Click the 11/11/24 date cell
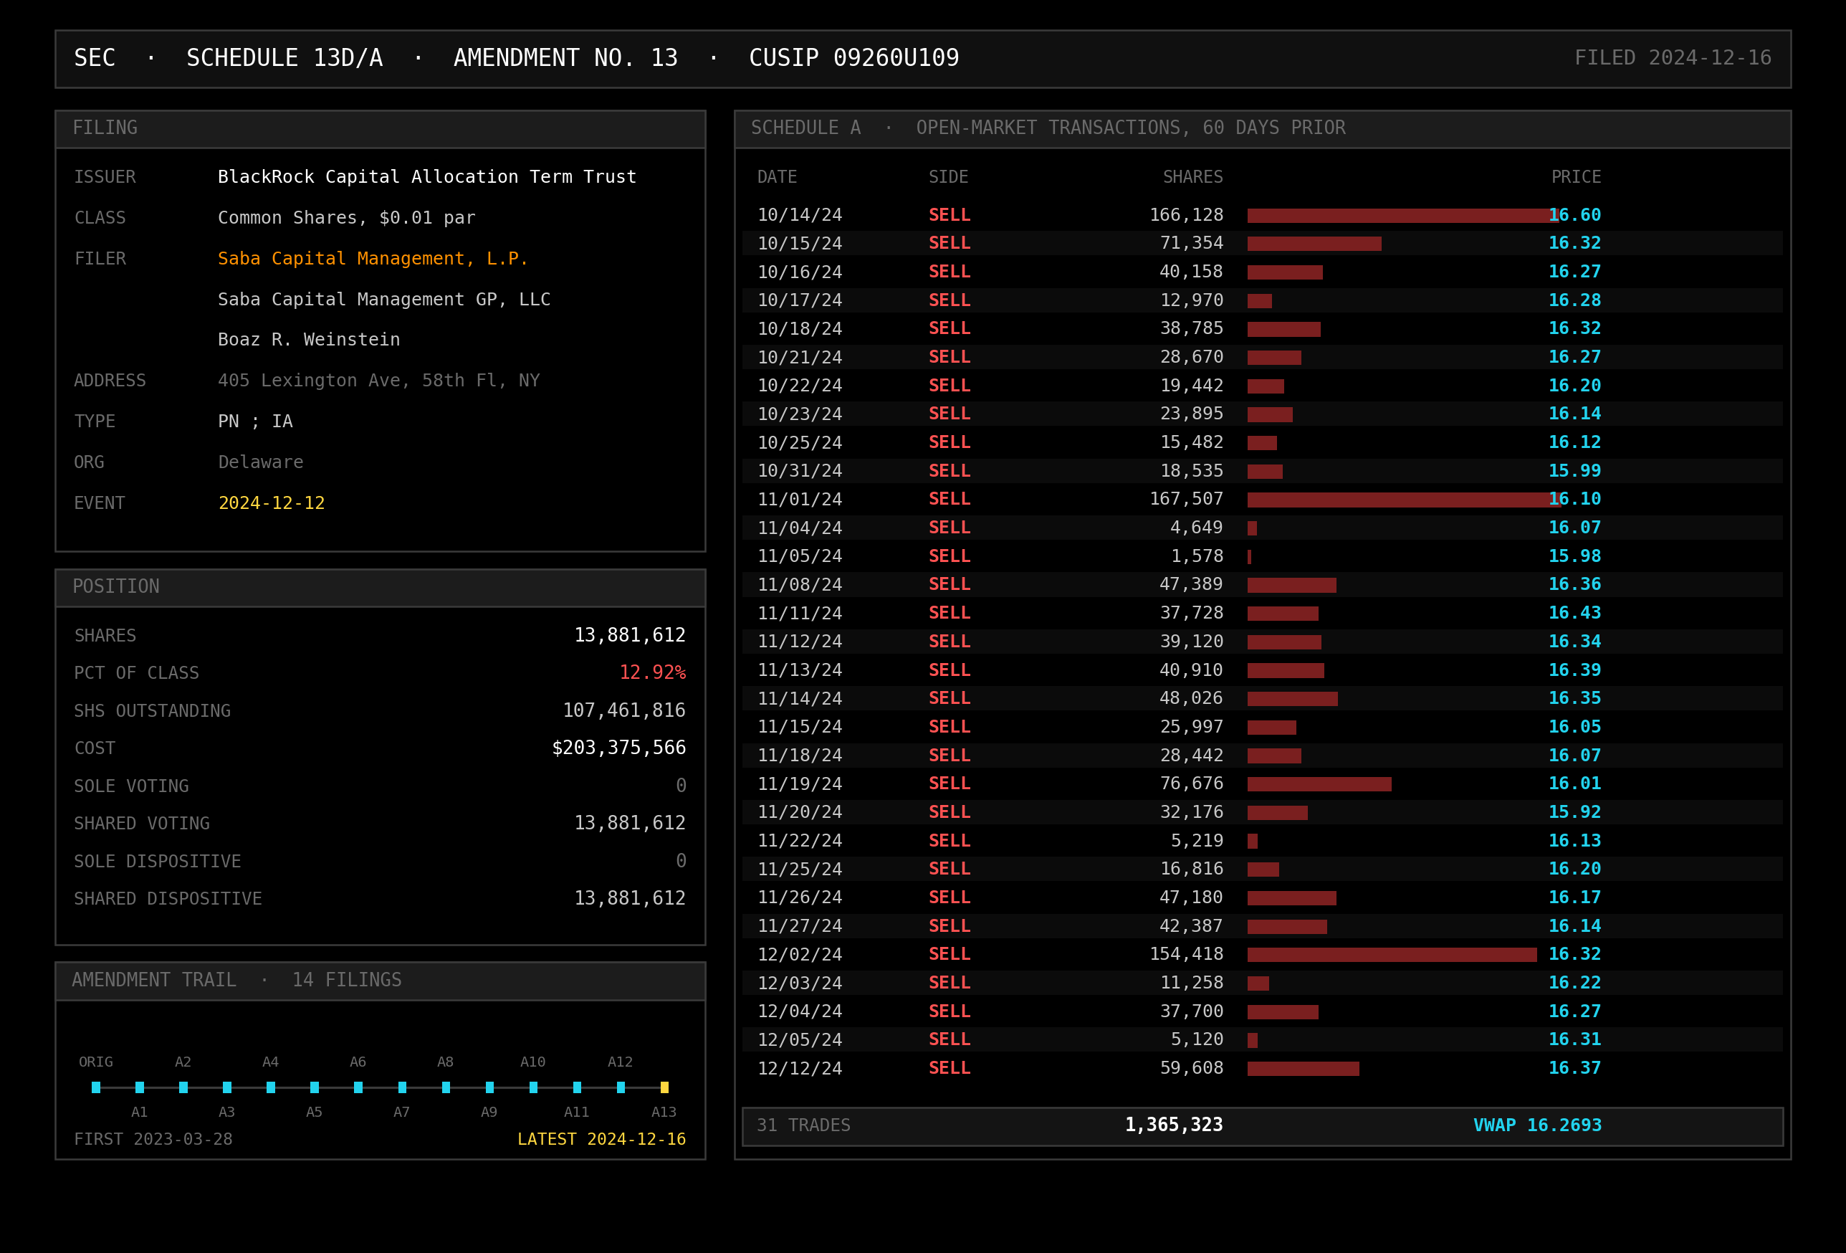 click(800, 614)
